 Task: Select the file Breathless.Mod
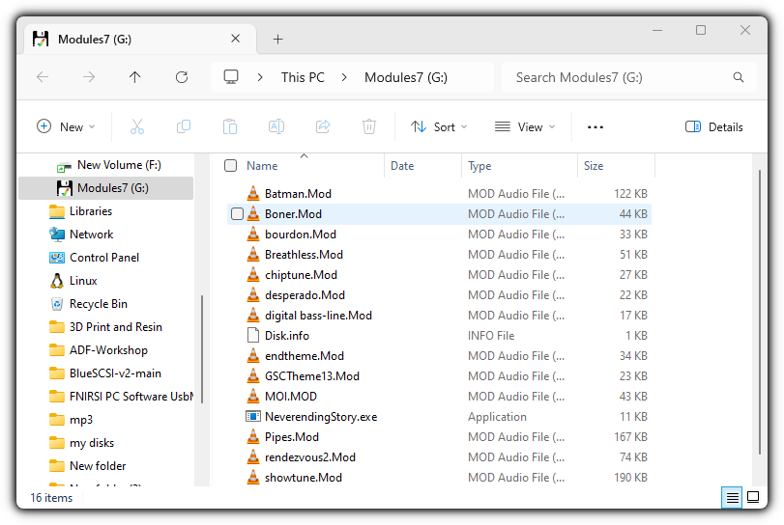pos(439,255)
